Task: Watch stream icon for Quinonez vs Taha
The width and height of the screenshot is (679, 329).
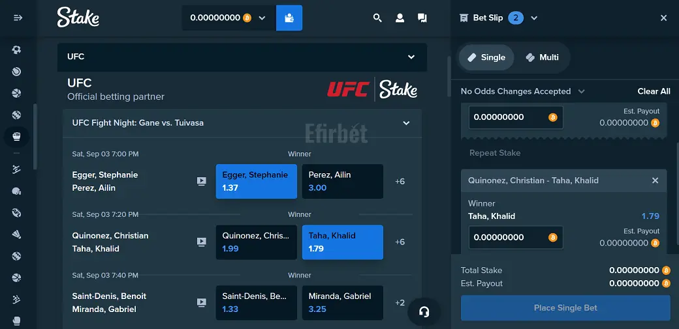Action: click(x=201, y=242)
